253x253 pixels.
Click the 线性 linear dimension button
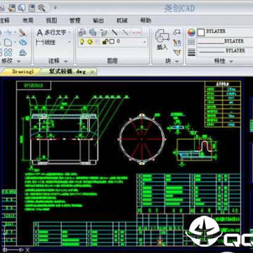[46, 42]
